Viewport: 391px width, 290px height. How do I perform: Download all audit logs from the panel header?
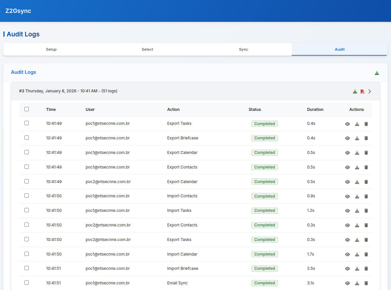coord(377,73)
